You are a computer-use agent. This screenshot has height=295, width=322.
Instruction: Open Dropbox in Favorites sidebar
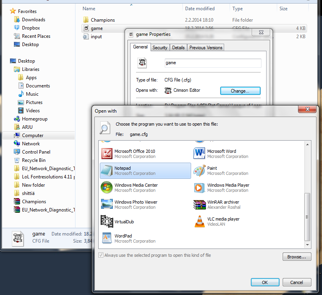click(x=31, y=28)
